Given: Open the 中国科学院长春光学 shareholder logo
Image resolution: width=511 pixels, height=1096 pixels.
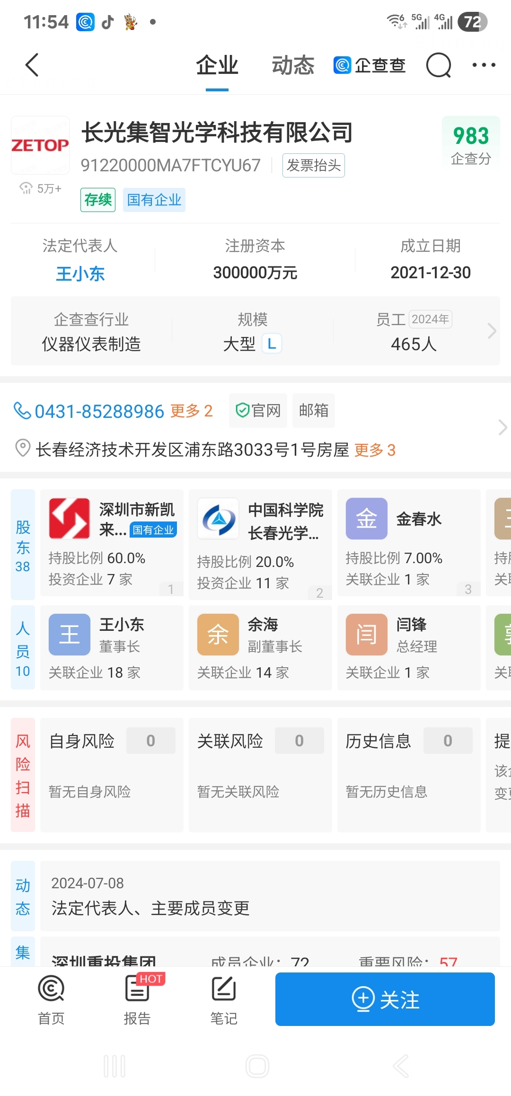Looking at the screenshot, I should [218, 519].
